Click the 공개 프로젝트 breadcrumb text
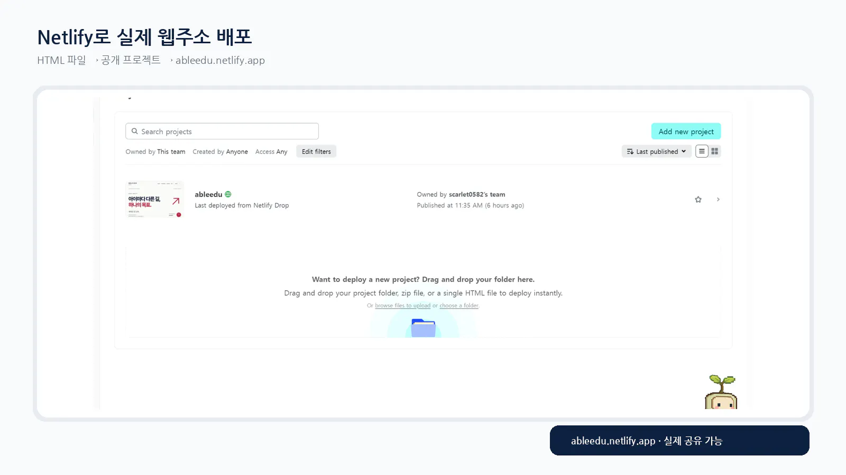Screen dimensions: 846x475 (x=131, y=60)
